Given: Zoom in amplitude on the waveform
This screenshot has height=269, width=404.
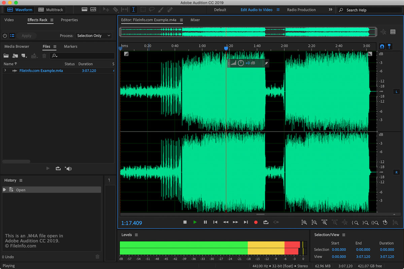Looking at the screenshot, I should (304, 222).
